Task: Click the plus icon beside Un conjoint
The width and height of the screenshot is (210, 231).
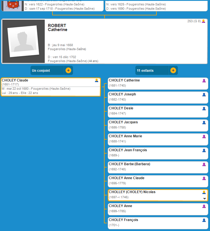Action: [68, 70]
